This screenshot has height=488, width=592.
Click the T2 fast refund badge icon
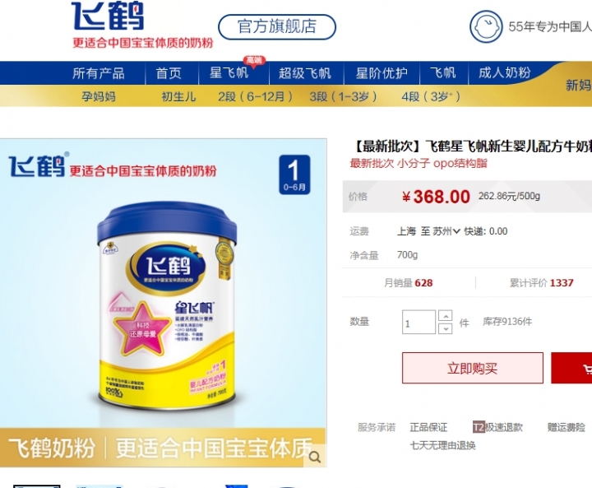pyautogui.click(x=479, y=427)
